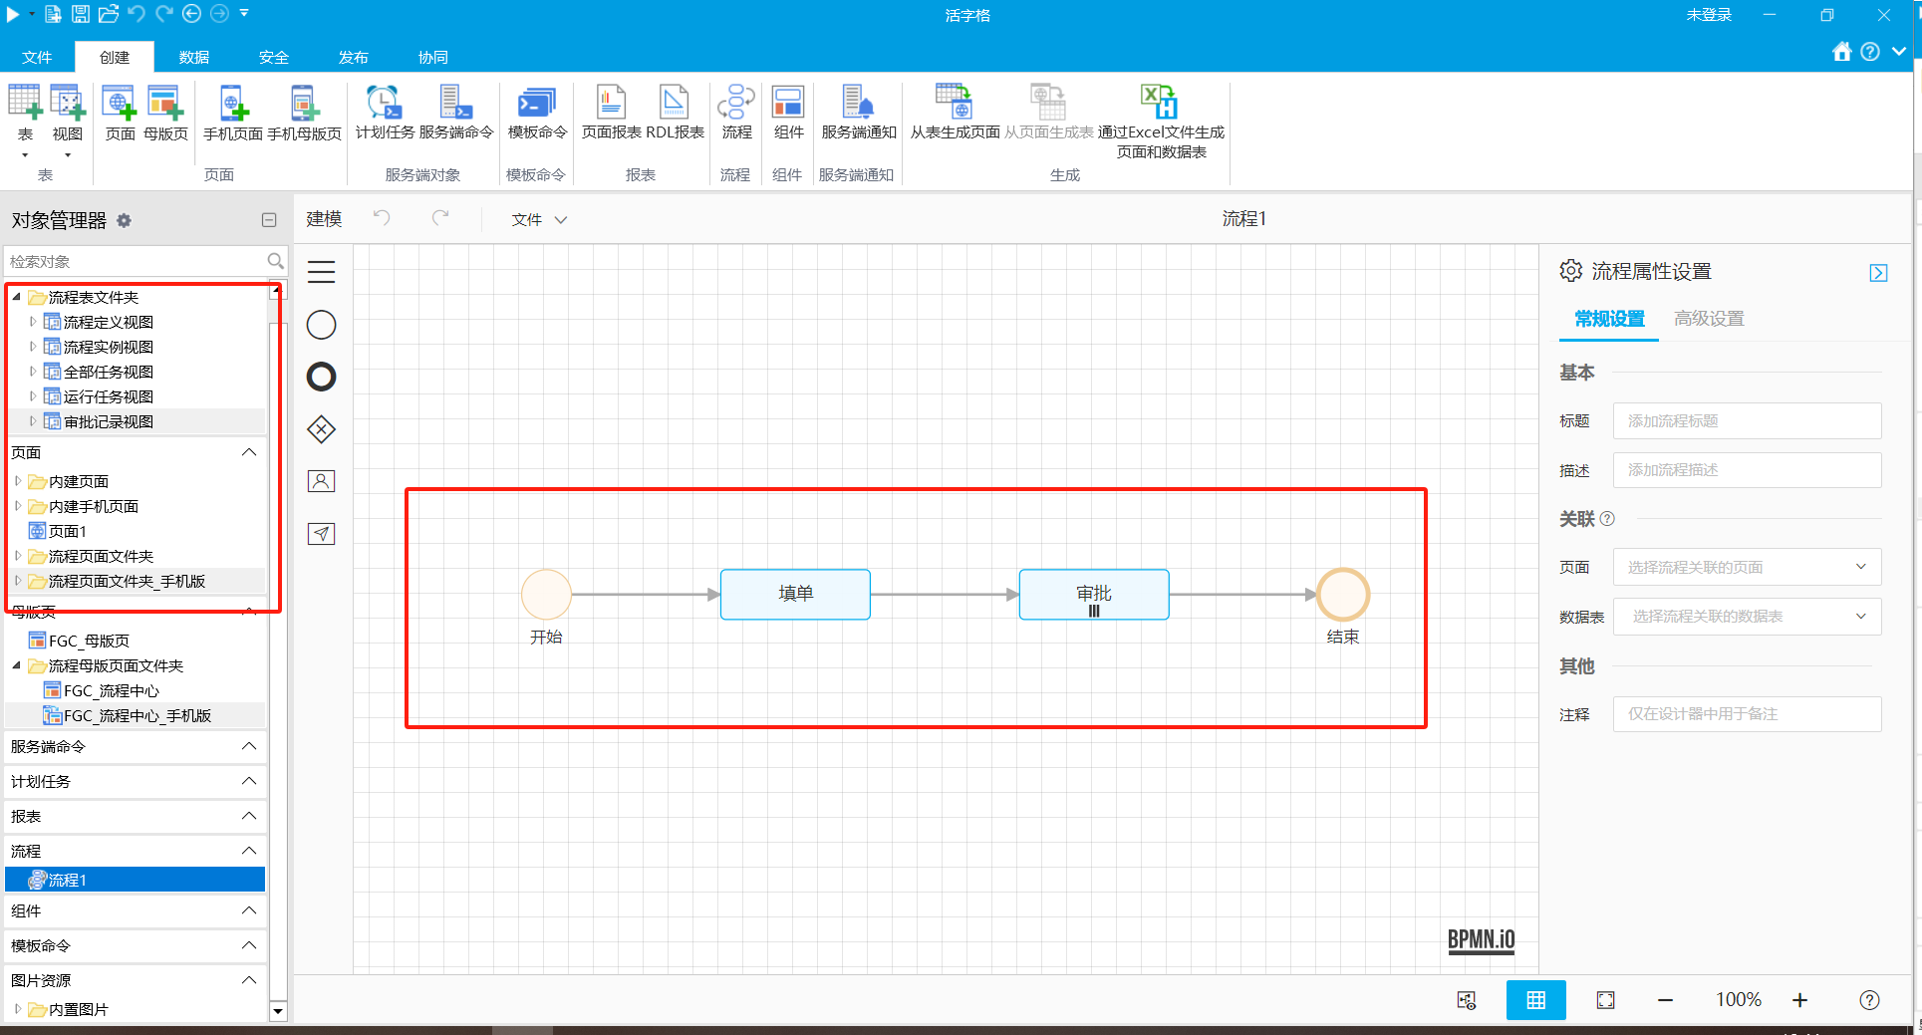The height and width of the screenshot is (1035, 1922).
Task: Zoom out with minus button
Action: click(1665, 1000)
